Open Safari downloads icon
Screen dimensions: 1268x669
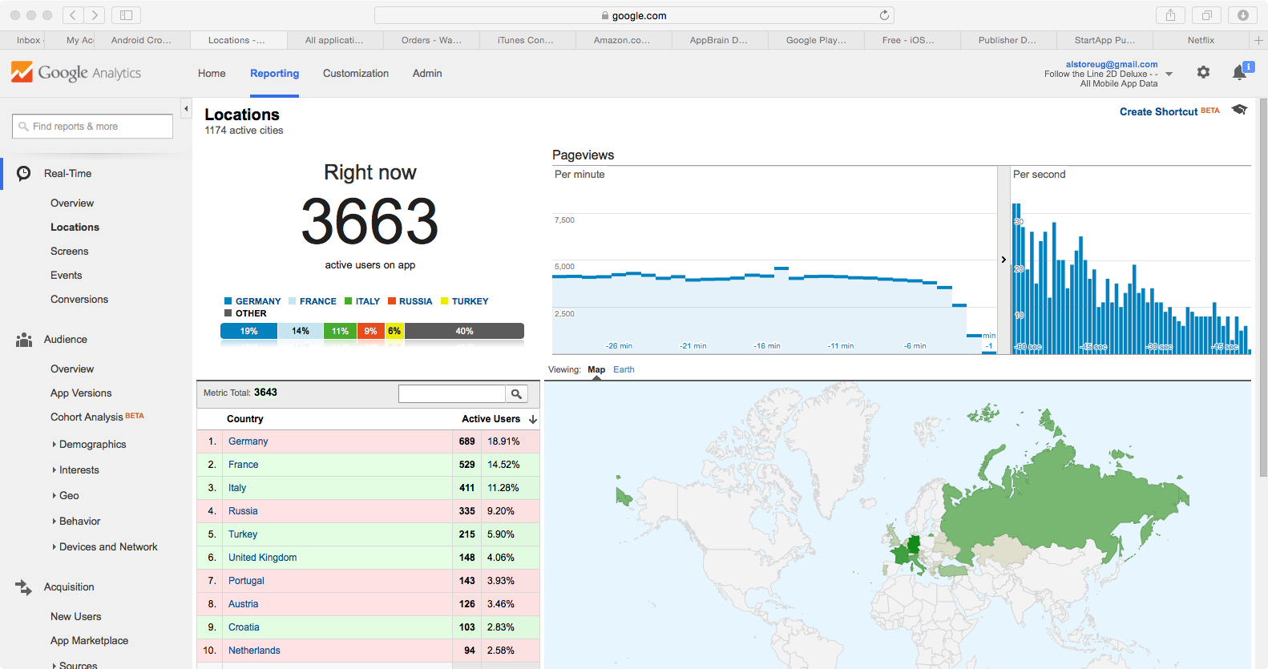[1242, 15]
